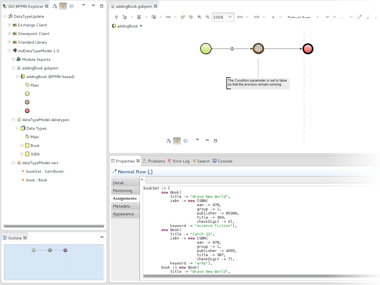This screenshot has height=285, width=380.
Task: Open the dropdown arrow beside the line style icon
Action: [x=334, y=17]
